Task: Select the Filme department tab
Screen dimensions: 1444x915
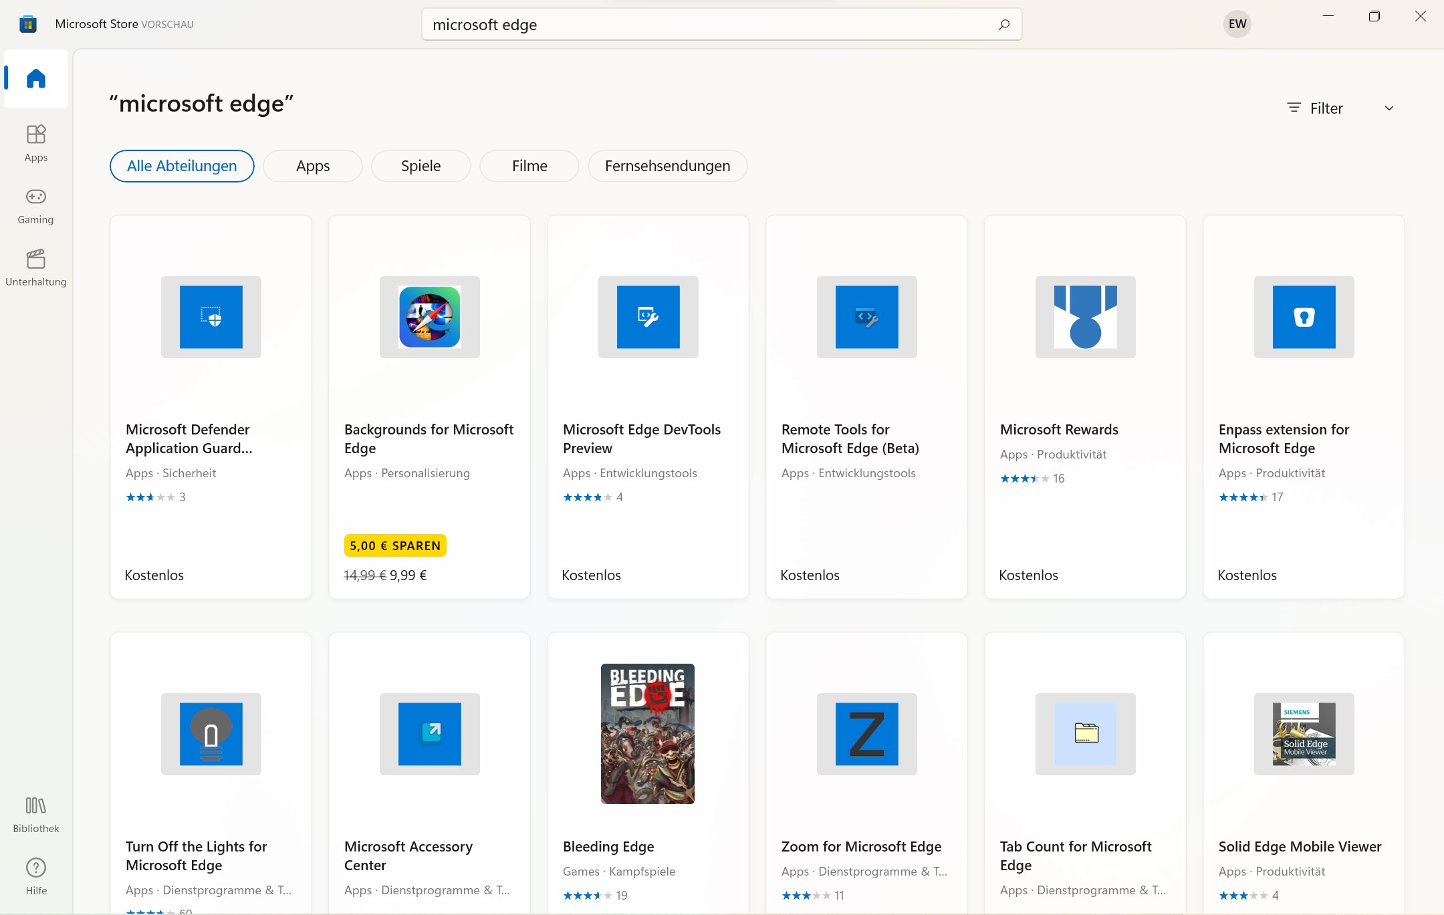Action: (x=529, y=166)
